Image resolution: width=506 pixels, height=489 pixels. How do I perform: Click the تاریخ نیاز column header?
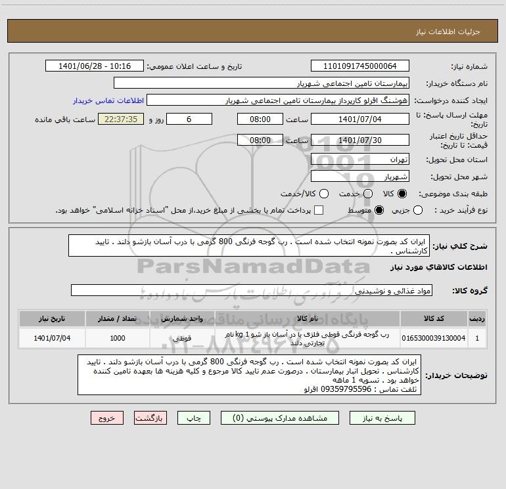pos(52,318)
